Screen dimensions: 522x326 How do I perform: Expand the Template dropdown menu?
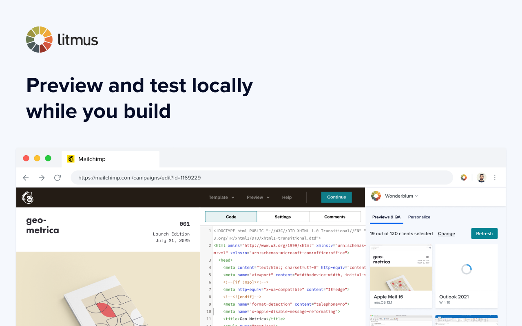point(221,197)
